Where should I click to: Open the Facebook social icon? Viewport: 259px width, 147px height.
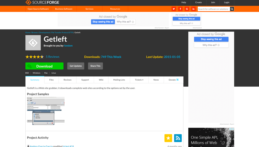pyautogui.click(x=180, y=9)
